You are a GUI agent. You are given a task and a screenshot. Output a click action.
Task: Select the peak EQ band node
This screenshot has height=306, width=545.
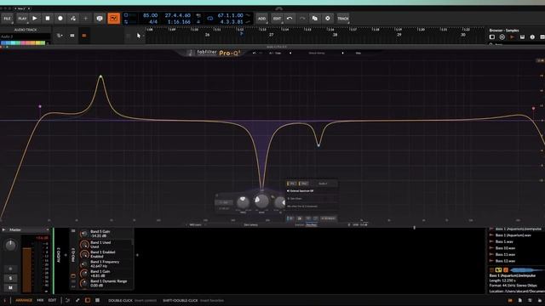click(x=100, y=76)
